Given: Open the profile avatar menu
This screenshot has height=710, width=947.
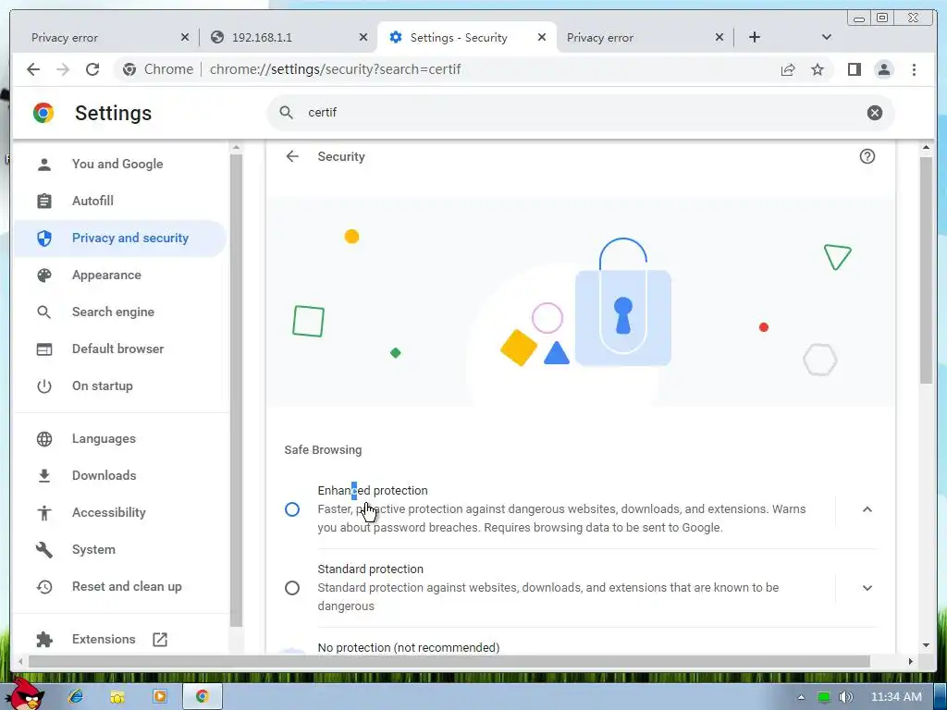Looking at the screenshot, I should [x=883, y=70].
